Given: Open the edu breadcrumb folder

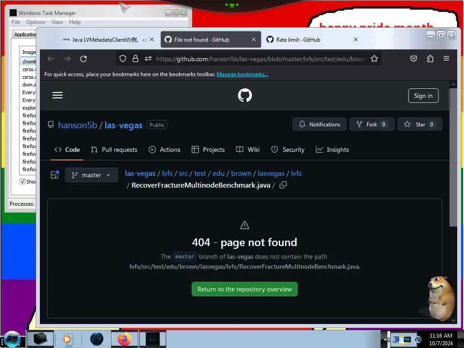Looking at the screenshot, I should pos(218,174).
